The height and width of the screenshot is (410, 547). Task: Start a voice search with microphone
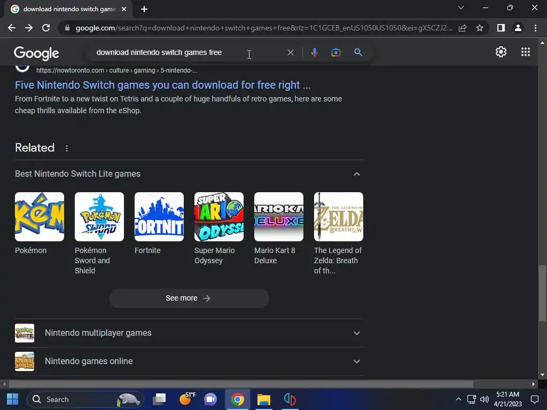[x=314, y=52]
